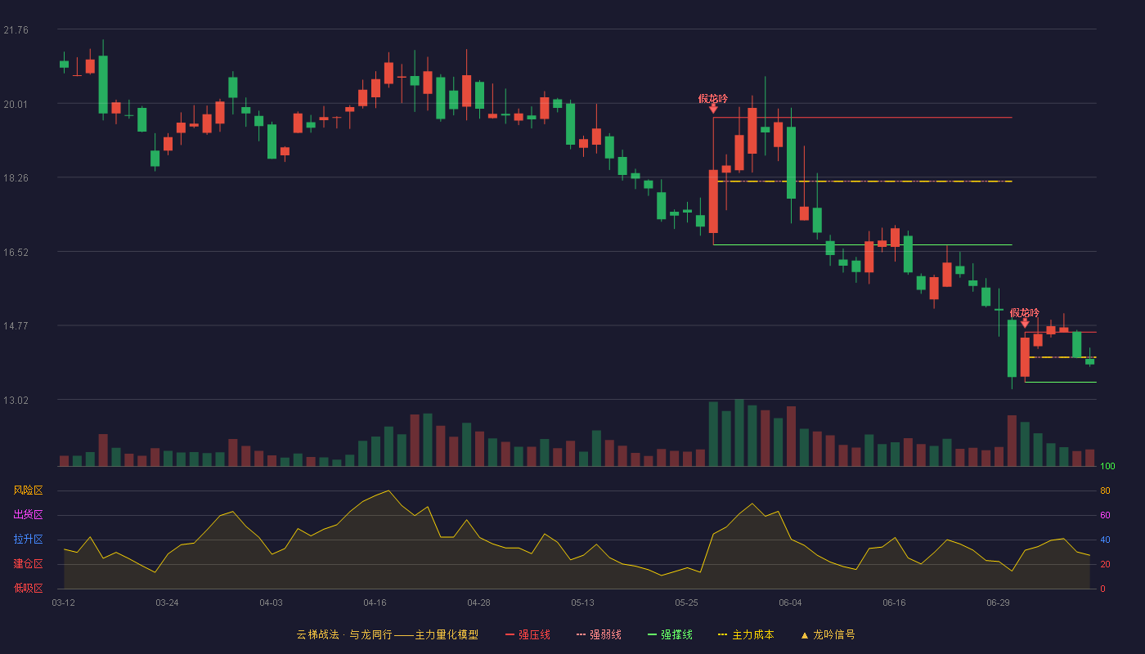Toggle the 强压线 legend item
This screenshot has width=1145, height=654.
[528, 634]
